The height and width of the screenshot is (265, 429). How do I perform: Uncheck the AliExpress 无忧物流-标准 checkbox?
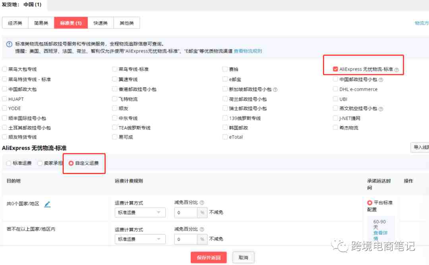tap(335, 69)
